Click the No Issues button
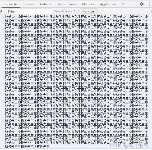Image resolution: width=152 pixels, height=150 pixels. pyautogui.click(x=89, y=11)
